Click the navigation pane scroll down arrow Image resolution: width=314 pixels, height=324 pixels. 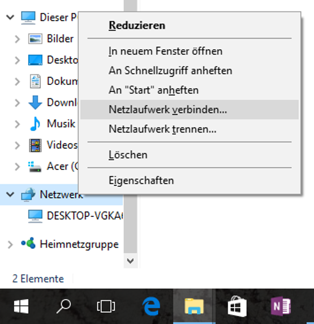tap(130, 261)
